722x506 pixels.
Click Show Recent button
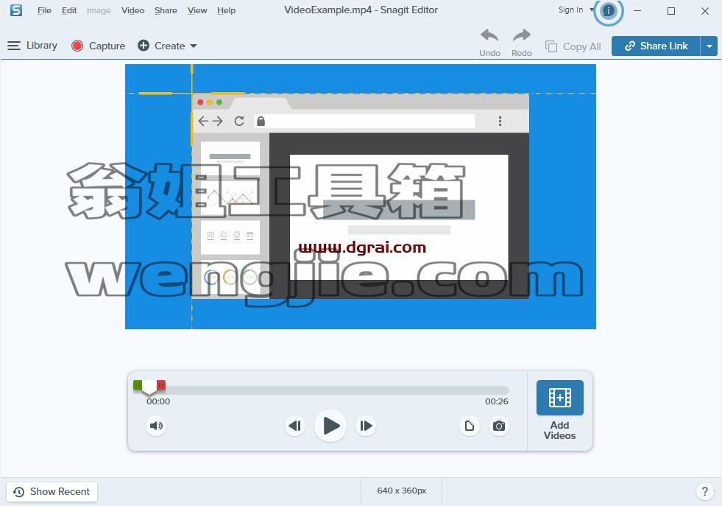click(x=52, y=492)
